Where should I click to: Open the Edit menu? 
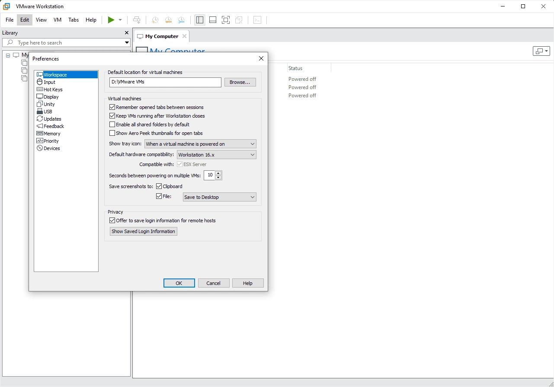[25, 20]
